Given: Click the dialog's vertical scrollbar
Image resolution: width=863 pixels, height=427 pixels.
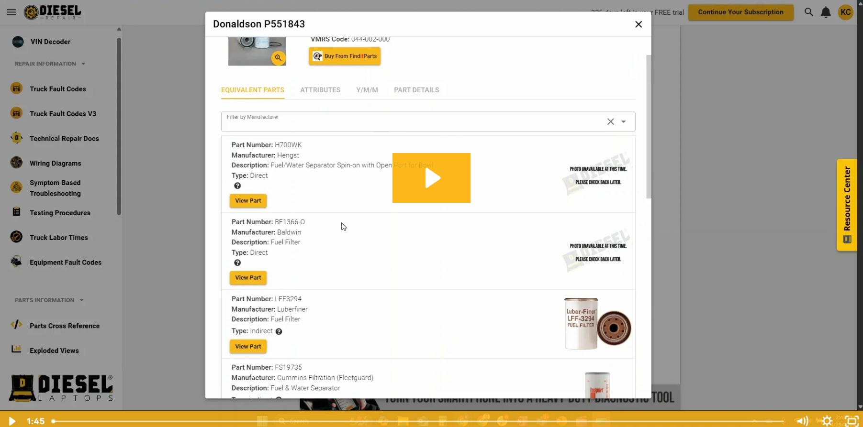Looking at the screenshot, I should (649, 127).
